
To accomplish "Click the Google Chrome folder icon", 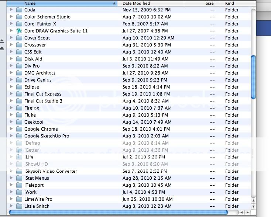I will click(x=19, y=129).
